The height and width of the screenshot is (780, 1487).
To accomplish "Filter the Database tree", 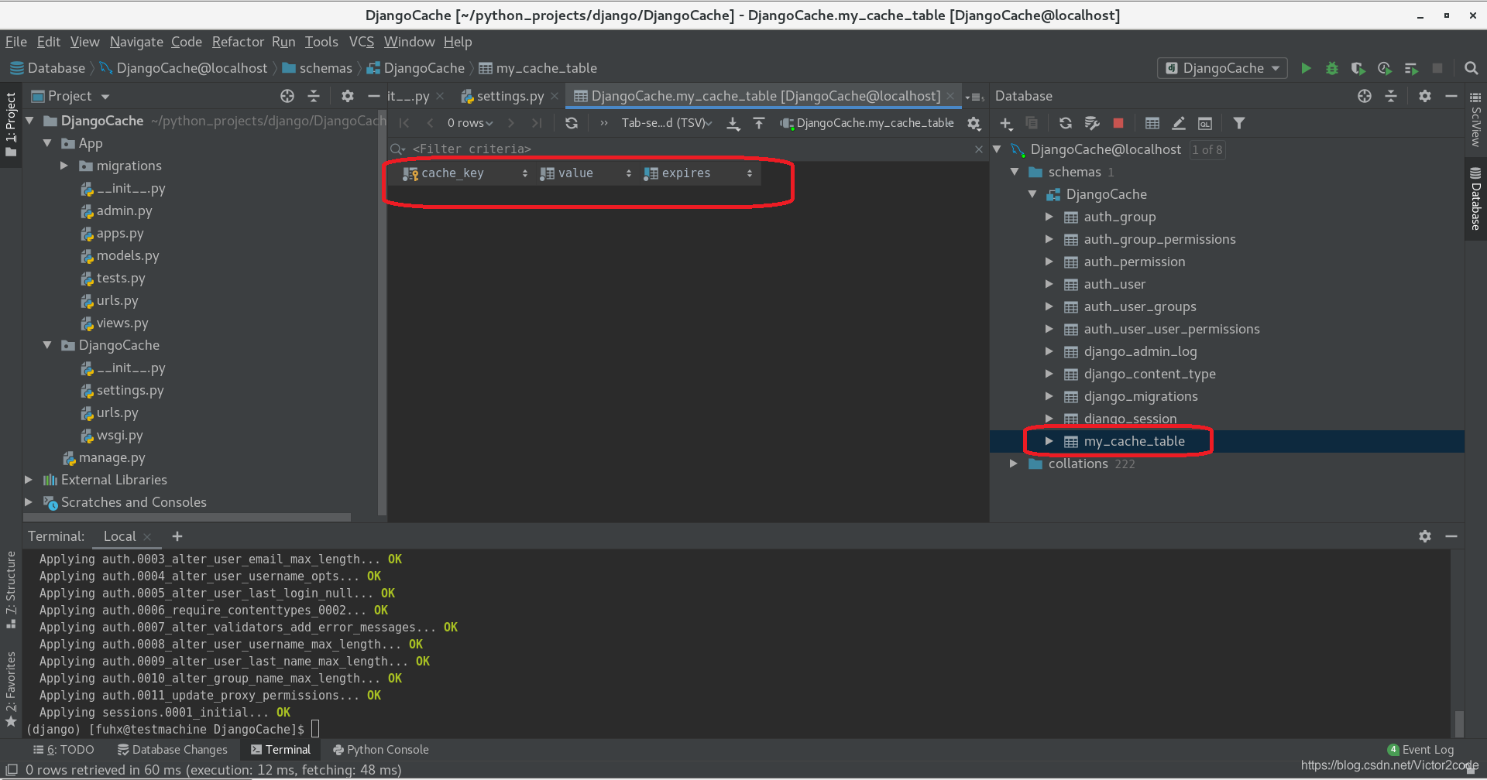I will coord(1239,123).
